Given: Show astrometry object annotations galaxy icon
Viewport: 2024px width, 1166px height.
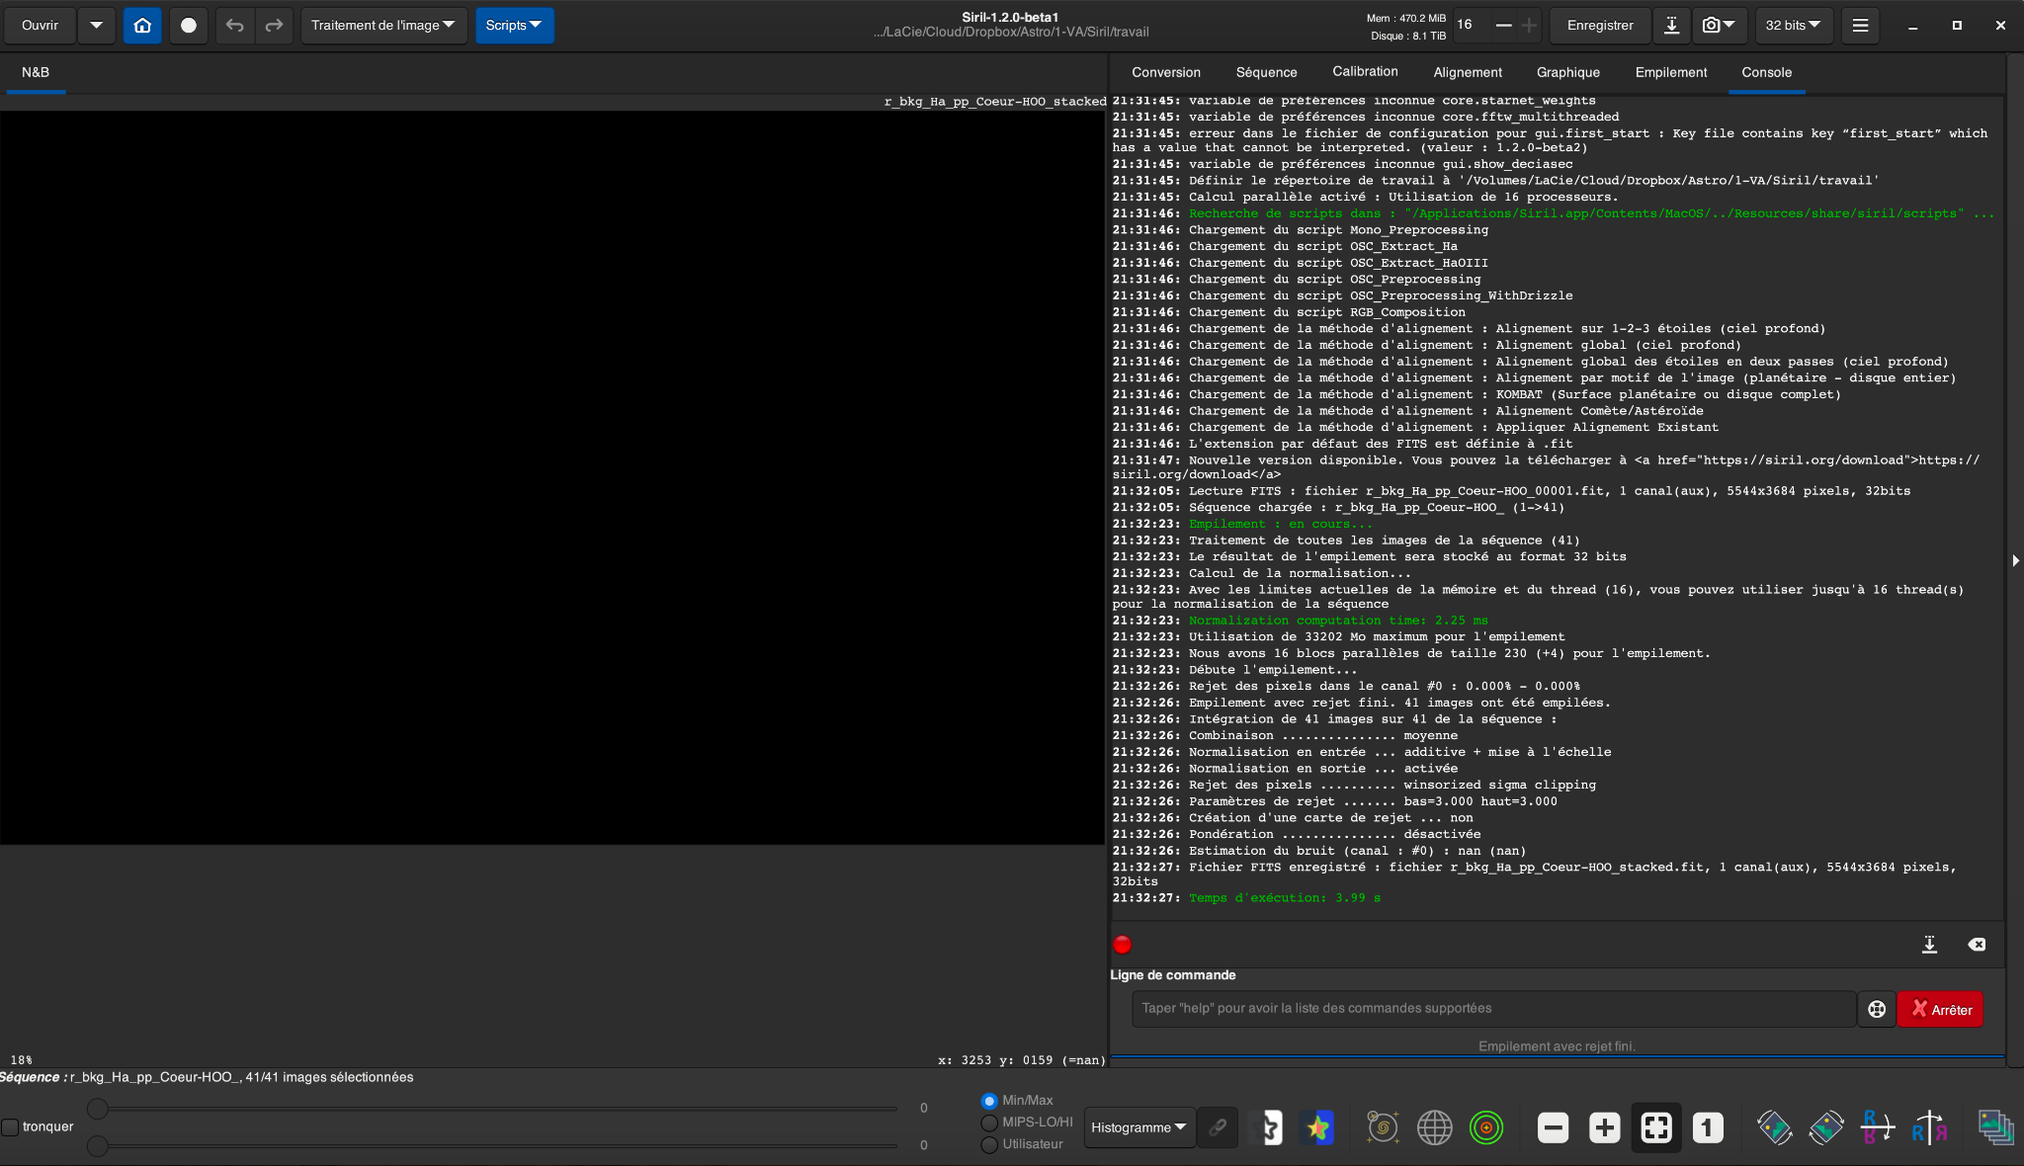Looking at the screenshot, I should pos(1383,1126).
